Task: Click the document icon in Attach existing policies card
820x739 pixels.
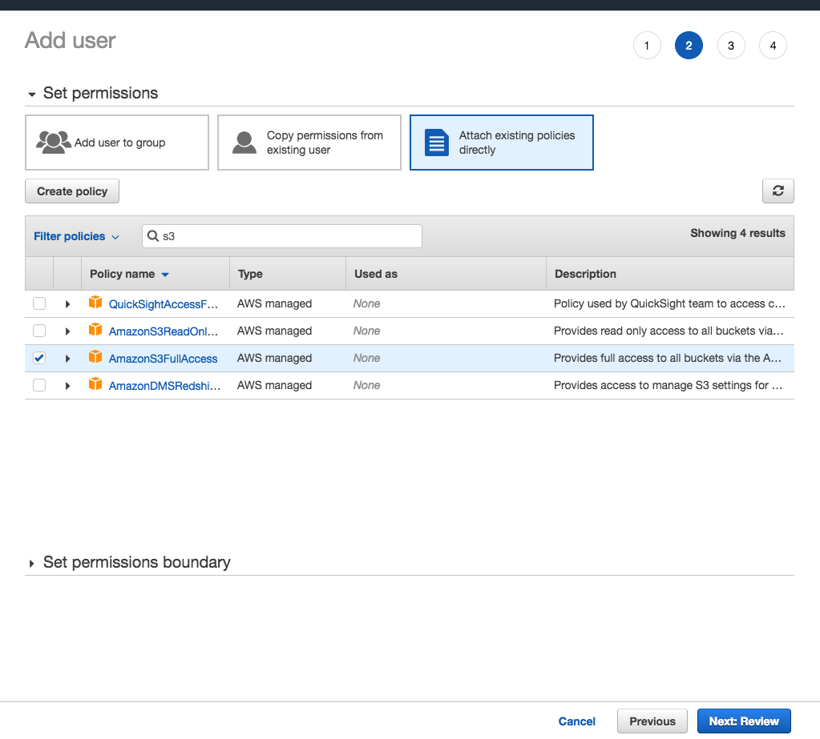Action: (x=437, y=143)
